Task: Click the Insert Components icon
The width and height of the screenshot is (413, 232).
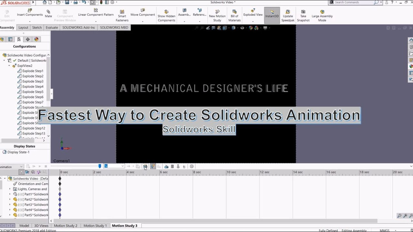Action: click(x=30, y=10)
